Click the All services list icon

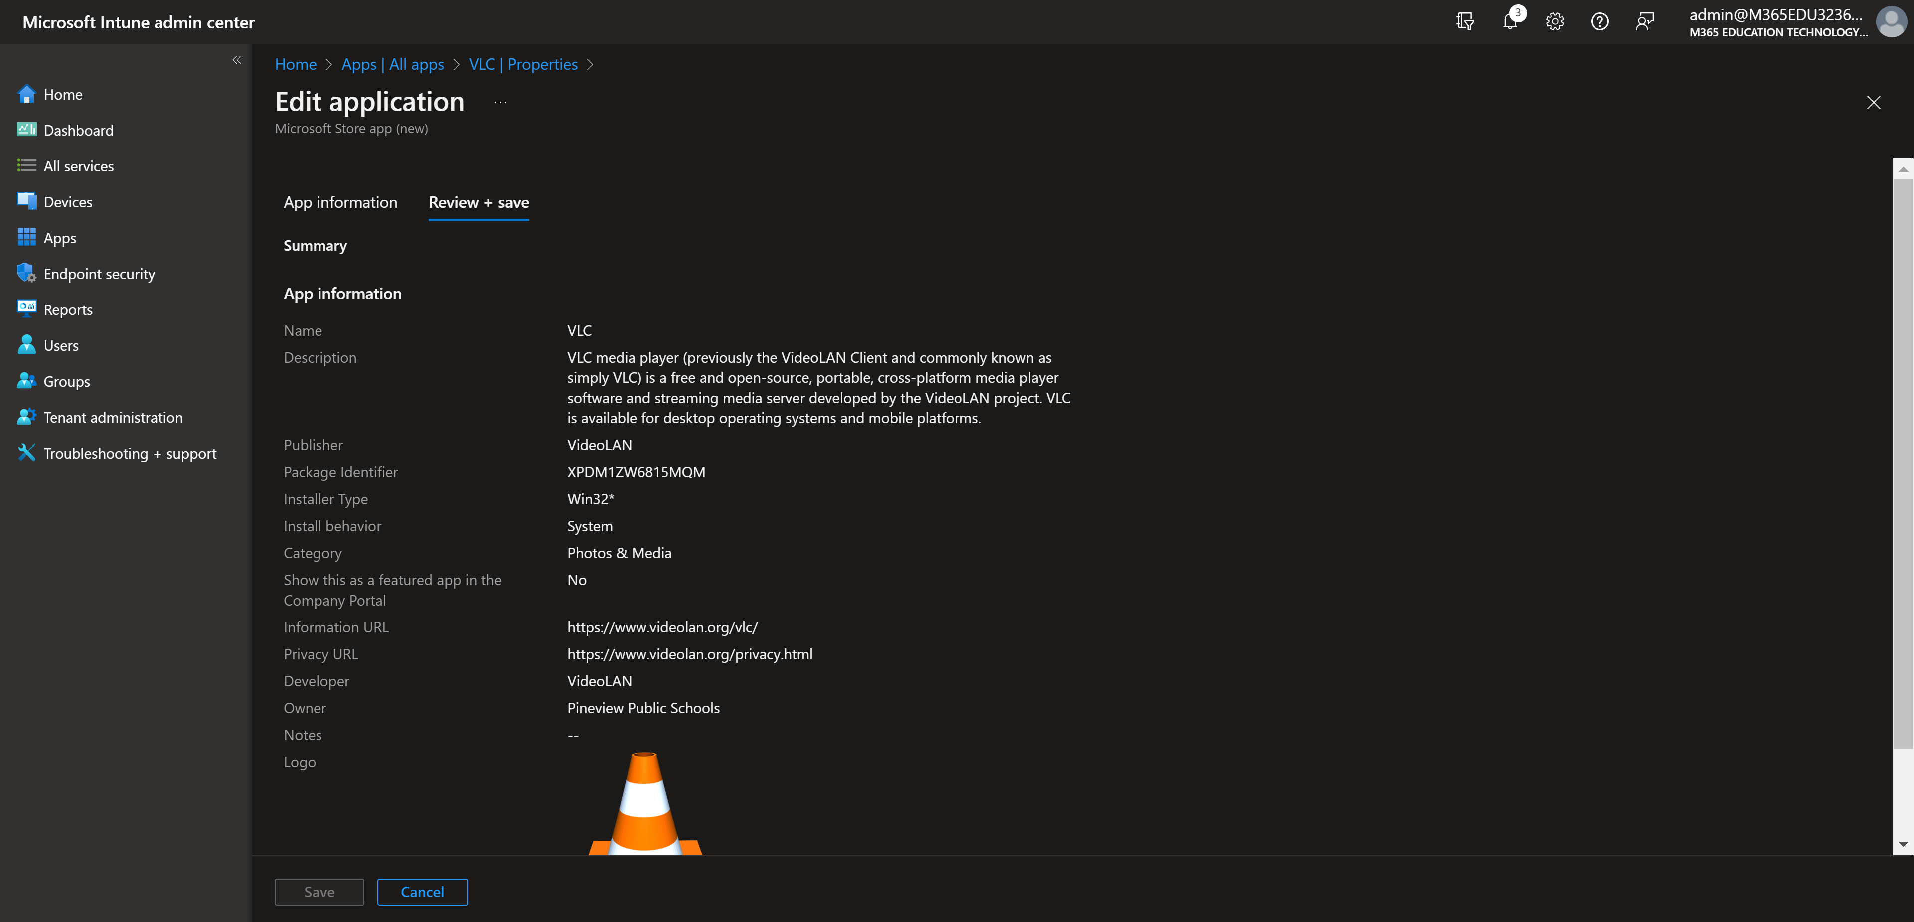[27, 165]
